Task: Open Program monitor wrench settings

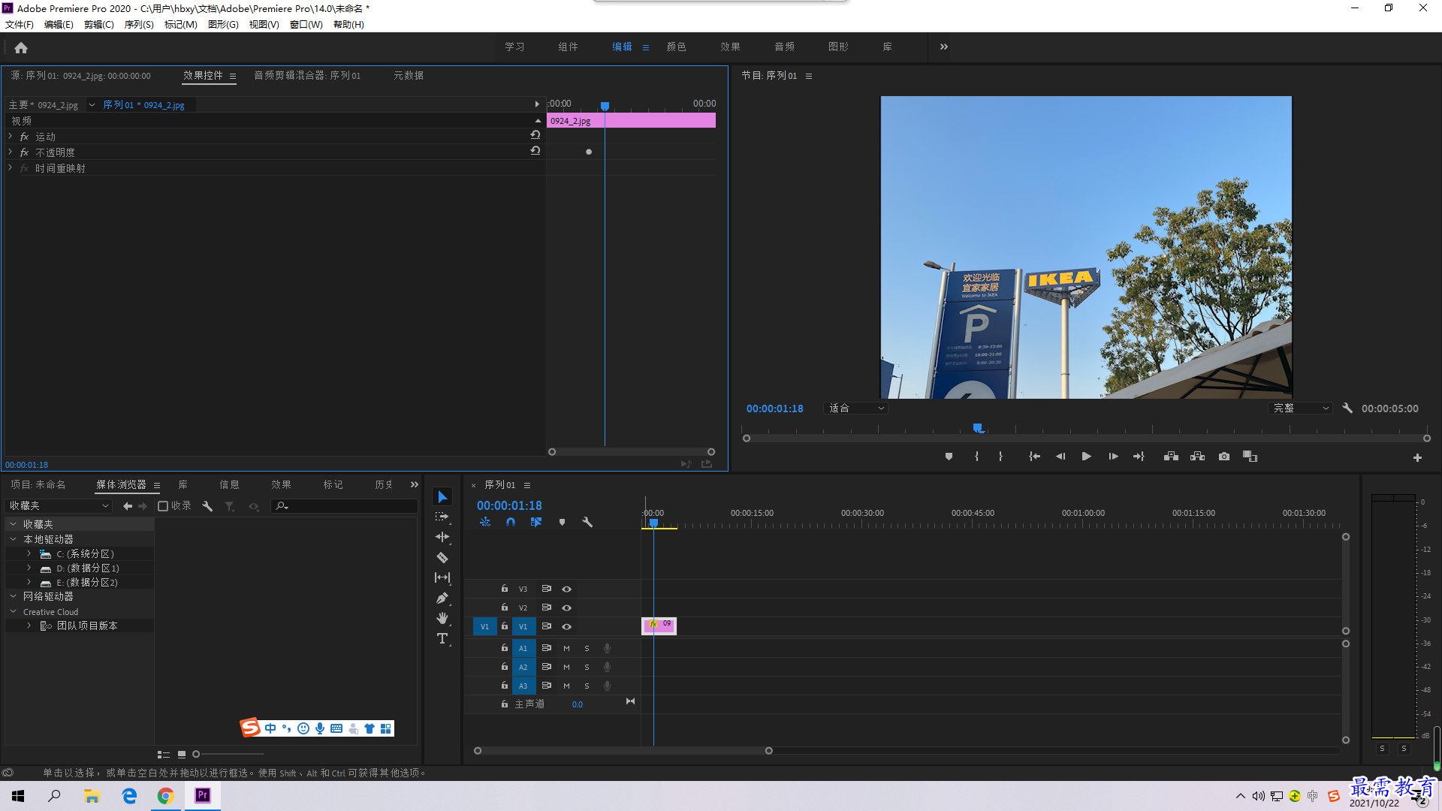Action: click(1347, 409)
